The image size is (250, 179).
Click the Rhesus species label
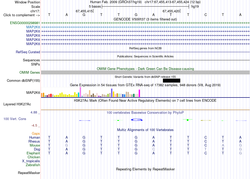34,141
